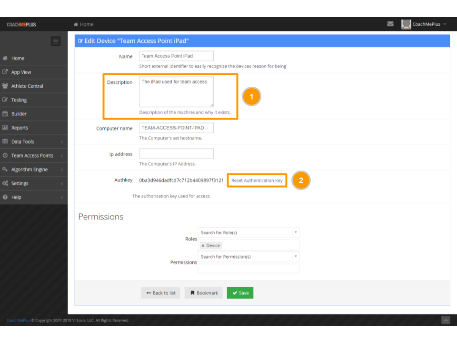Click the Home sidebar house icon

click(5, 58)
